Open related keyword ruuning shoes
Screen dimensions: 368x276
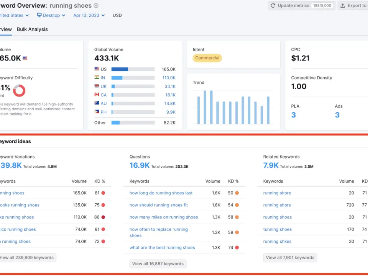click(278, 217)
